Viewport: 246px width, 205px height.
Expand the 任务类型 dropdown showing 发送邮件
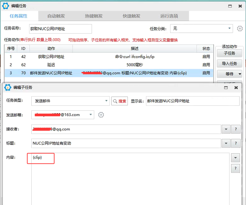pyautogui.click(x=106, y=101)
